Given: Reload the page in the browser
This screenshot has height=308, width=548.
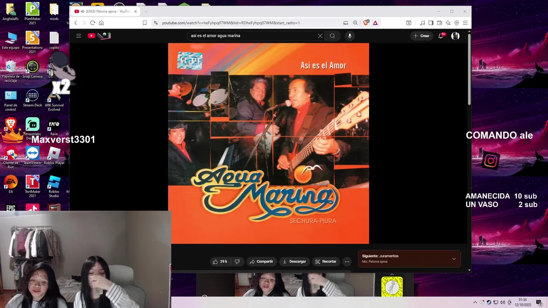Looking at the screenshot, I should click(92, 23).
